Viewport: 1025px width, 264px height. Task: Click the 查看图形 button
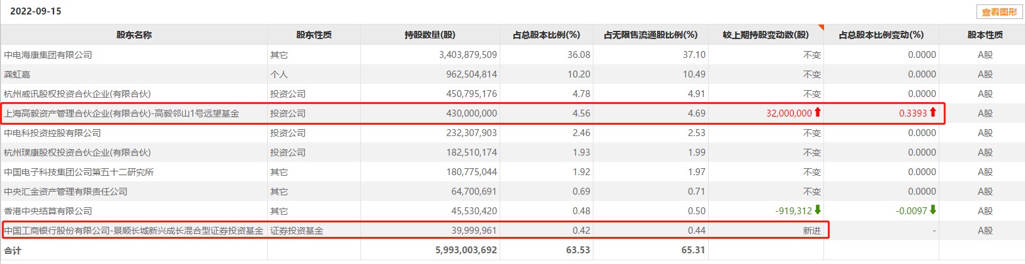pos(999,12)
